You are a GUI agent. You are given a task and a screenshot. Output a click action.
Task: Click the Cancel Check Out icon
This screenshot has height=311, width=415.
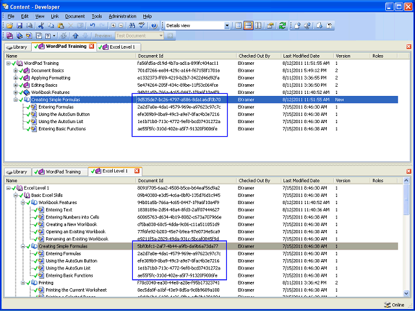329,26
